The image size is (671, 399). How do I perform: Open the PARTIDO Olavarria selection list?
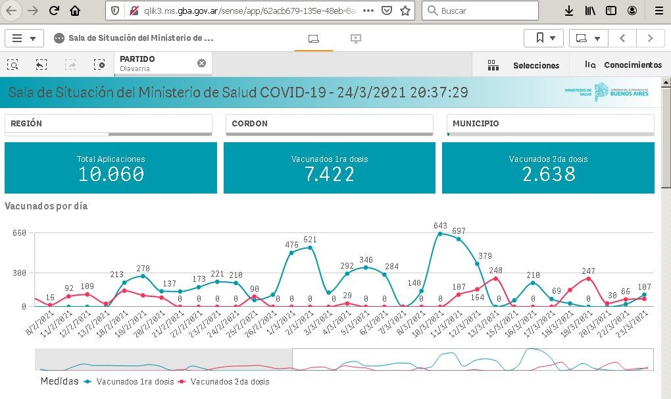(156, 63)
